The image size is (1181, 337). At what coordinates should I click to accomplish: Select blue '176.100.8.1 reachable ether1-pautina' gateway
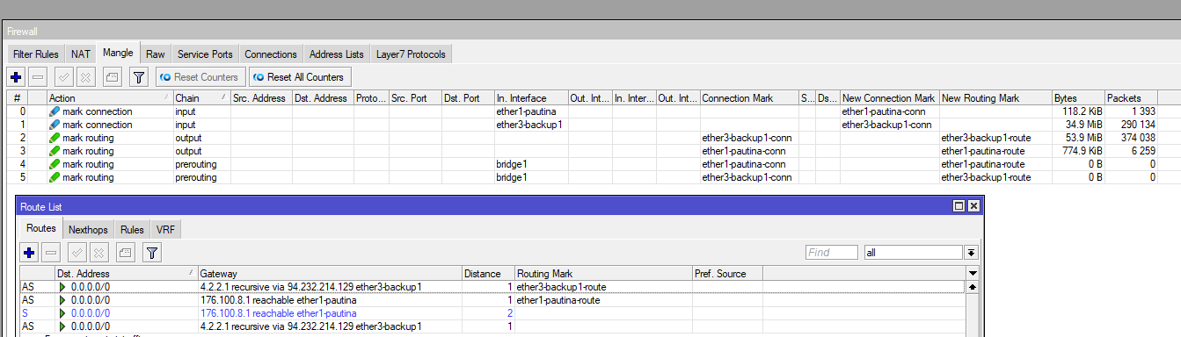[279, 313]
